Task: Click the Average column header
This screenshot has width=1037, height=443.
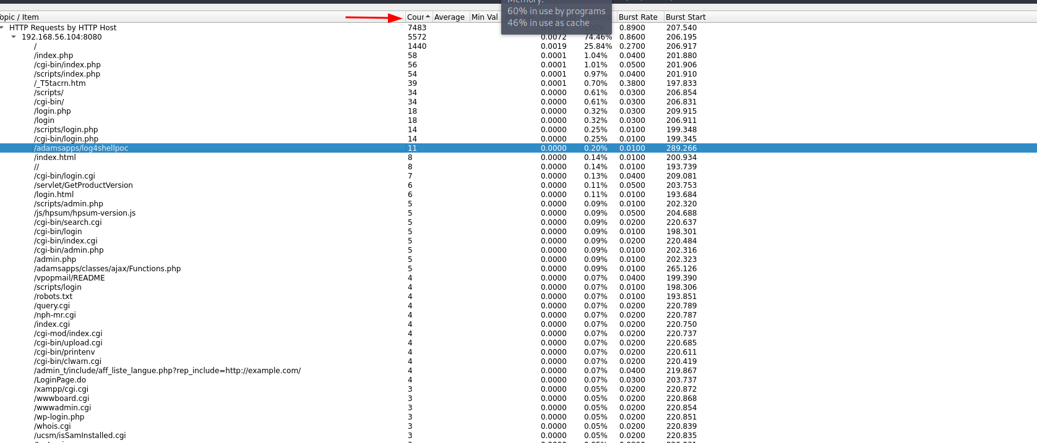Action: [449, 17]
